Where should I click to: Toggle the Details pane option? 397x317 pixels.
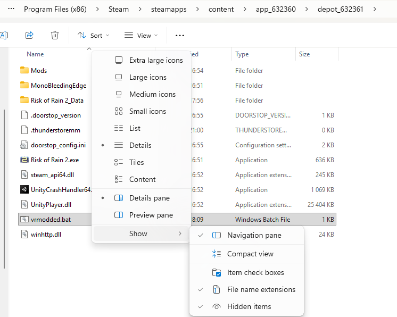142,198
